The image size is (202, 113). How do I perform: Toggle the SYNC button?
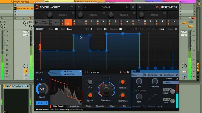[40, 103]
